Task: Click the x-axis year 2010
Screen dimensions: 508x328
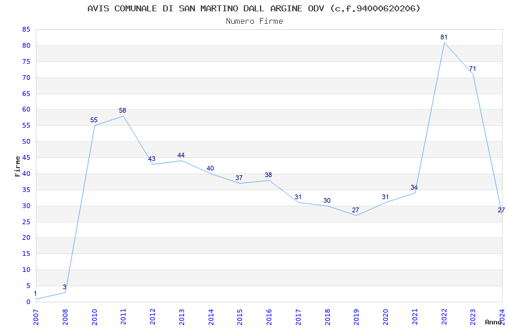Action: coord(94,317)
